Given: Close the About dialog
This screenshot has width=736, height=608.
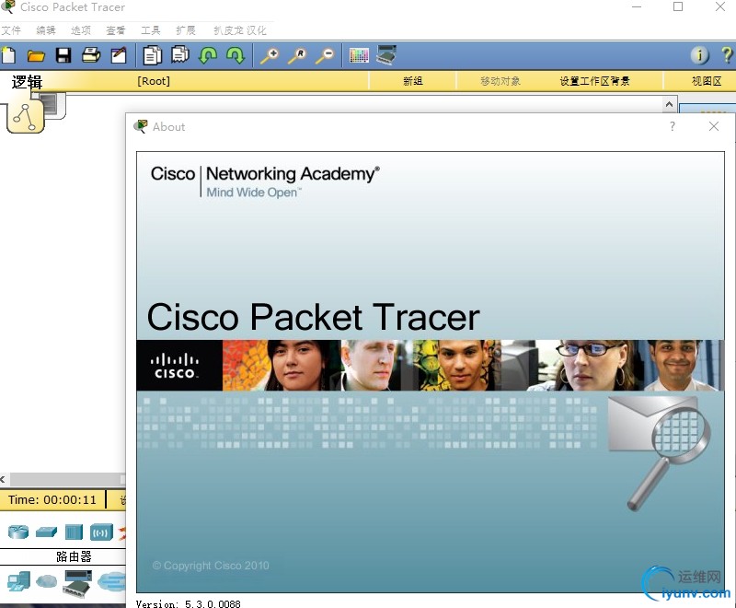Looking at the screenshot, I should (x=714, y=126).
